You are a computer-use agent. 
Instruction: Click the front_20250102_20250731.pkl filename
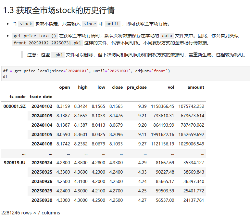pos(48,43)
